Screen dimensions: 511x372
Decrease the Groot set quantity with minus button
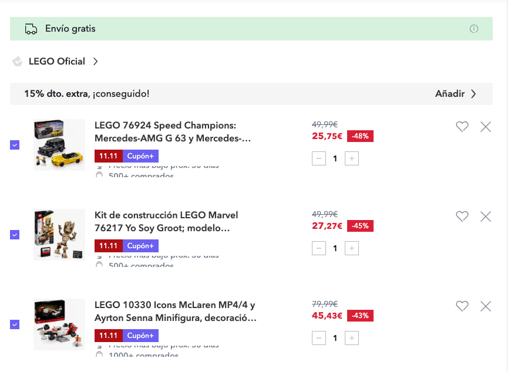coord(319,248)
